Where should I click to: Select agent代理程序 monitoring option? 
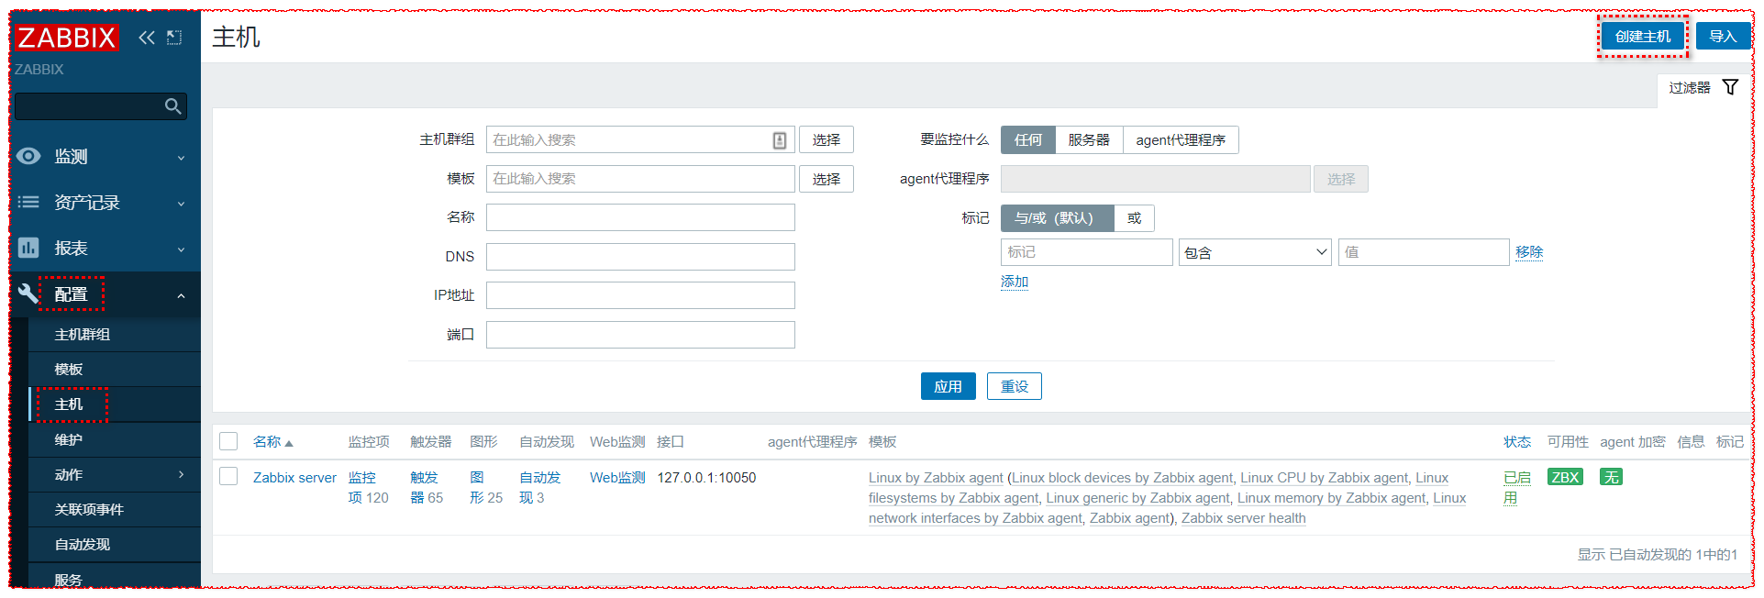click(x=1181, y=139)
